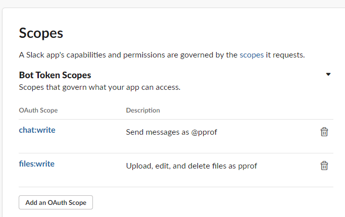Delete the chat:write scope via trash icon
345x217 pixels.
[324, 132]
